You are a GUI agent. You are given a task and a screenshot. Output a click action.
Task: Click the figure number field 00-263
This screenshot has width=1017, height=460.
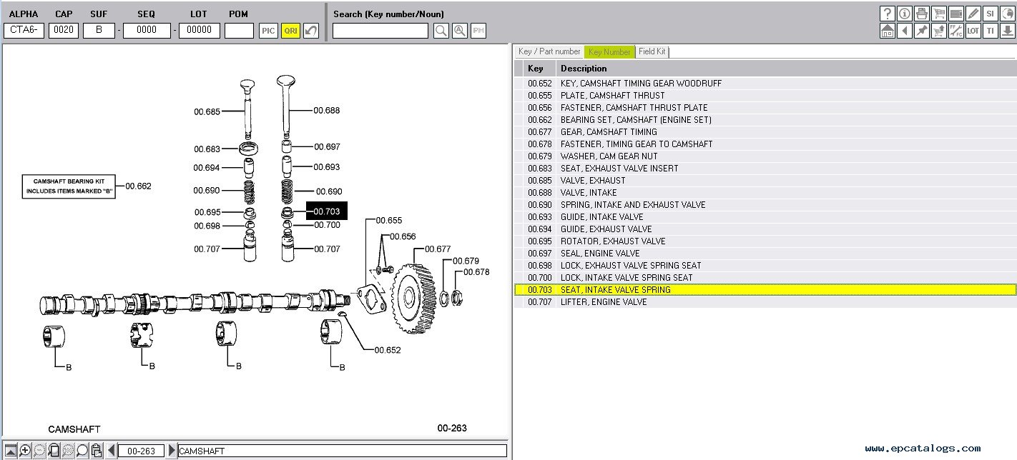[x=141, y=451]
